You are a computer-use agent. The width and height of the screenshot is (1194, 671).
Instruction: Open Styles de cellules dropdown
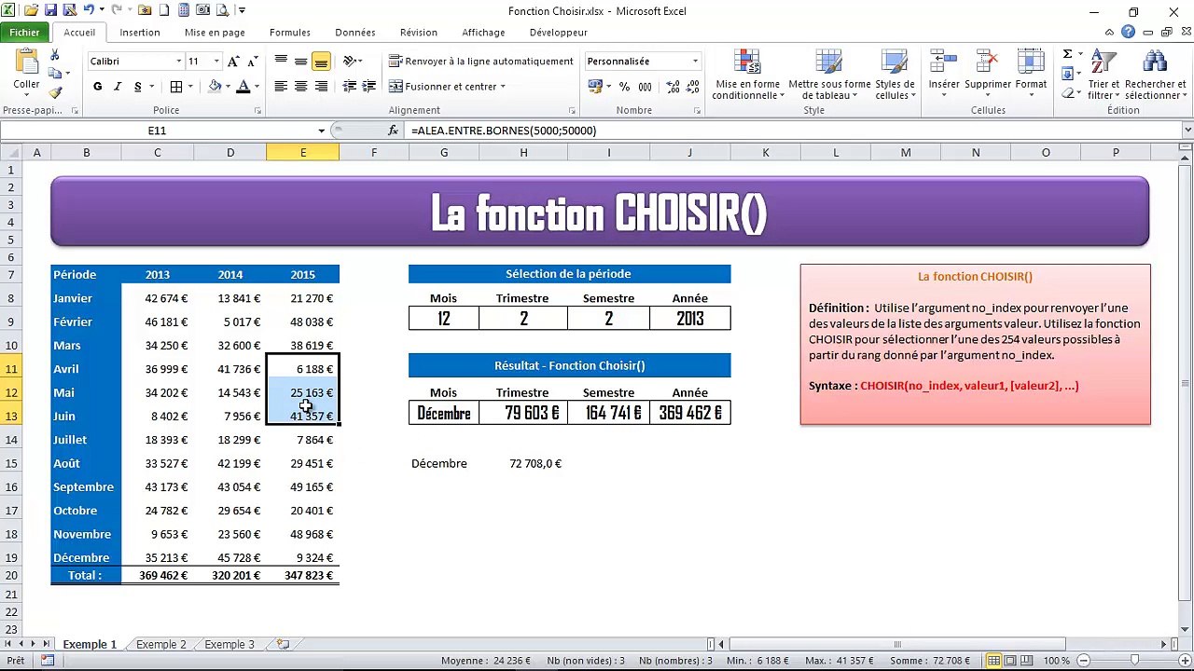(895, 75)
